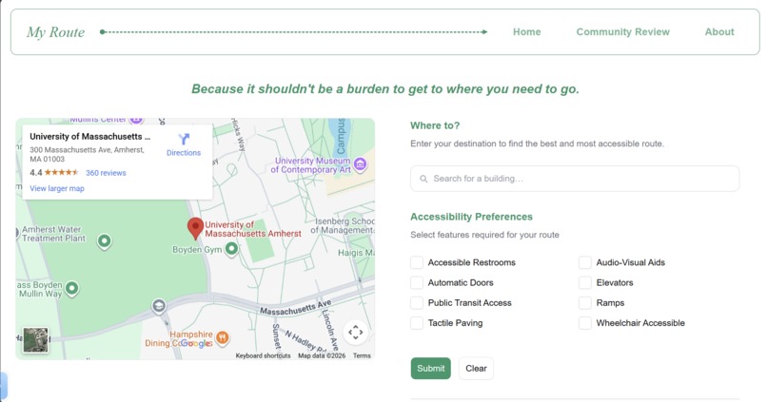Click the search magnifier icon
767x402 pixels.
(423, 179)
